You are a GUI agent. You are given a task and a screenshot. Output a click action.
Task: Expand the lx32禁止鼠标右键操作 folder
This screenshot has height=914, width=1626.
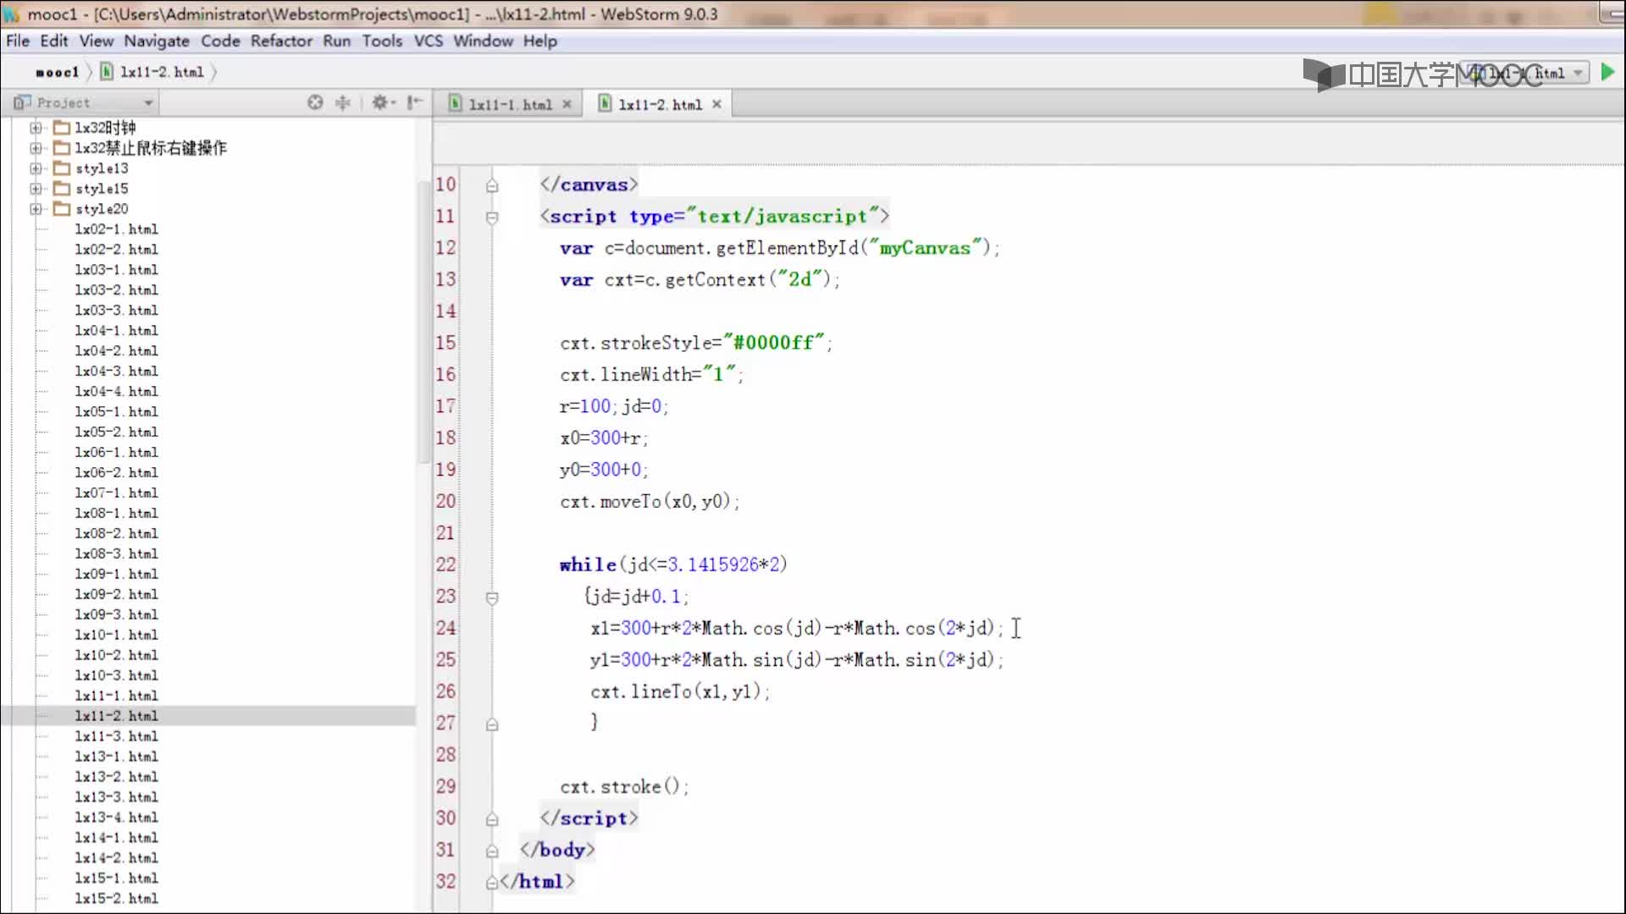click(x=36, y=148)
